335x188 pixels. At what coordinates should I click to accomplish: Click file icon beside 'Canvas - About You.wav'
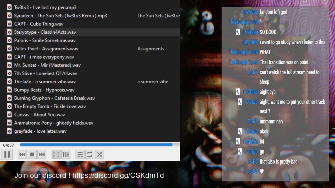pos(9,115)
